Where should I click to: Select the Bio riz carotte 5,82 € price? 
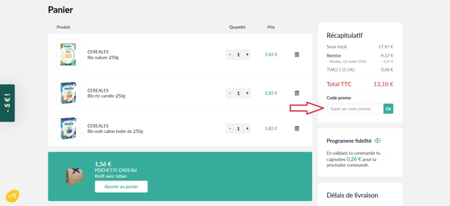click(x=271, y=93)
